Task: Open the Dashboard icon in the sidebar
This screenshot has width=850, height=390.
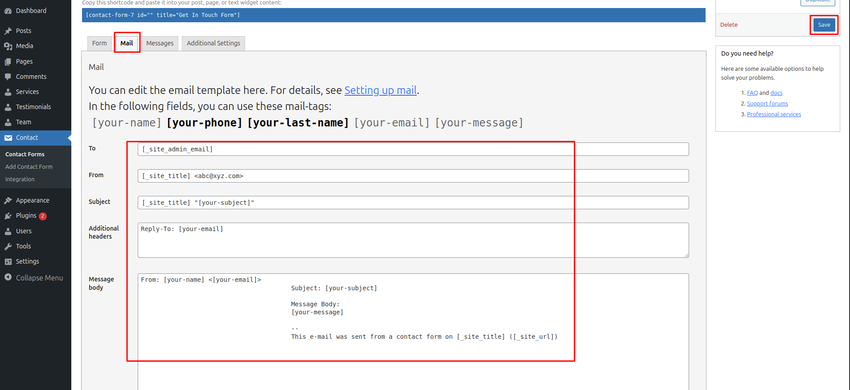Action: pos(8,11)
